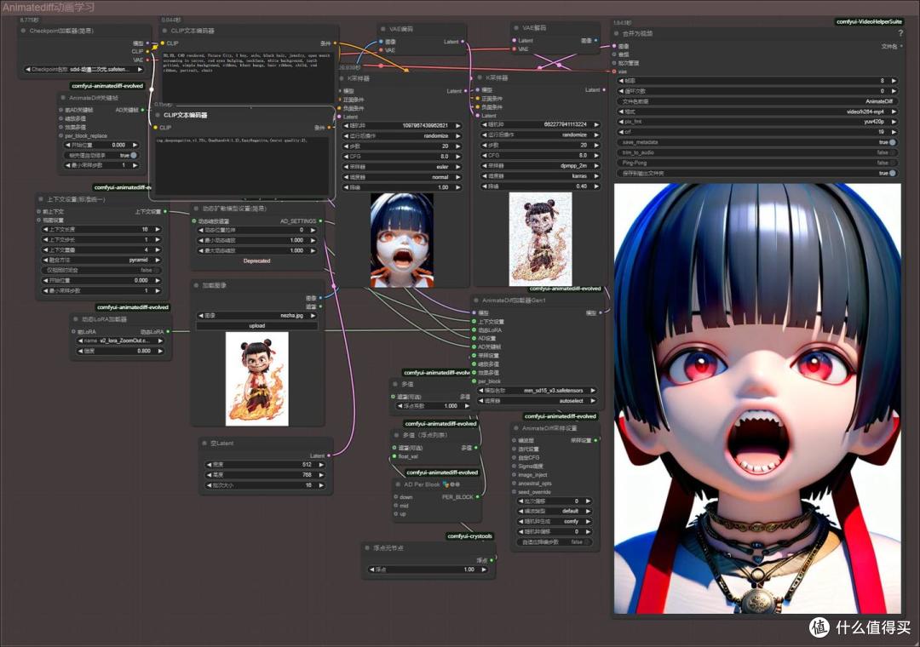This screenshot has width=920, height=647.
Task: Adjust the LoRA strength 0.800 slider
Action: click(119, 351)
